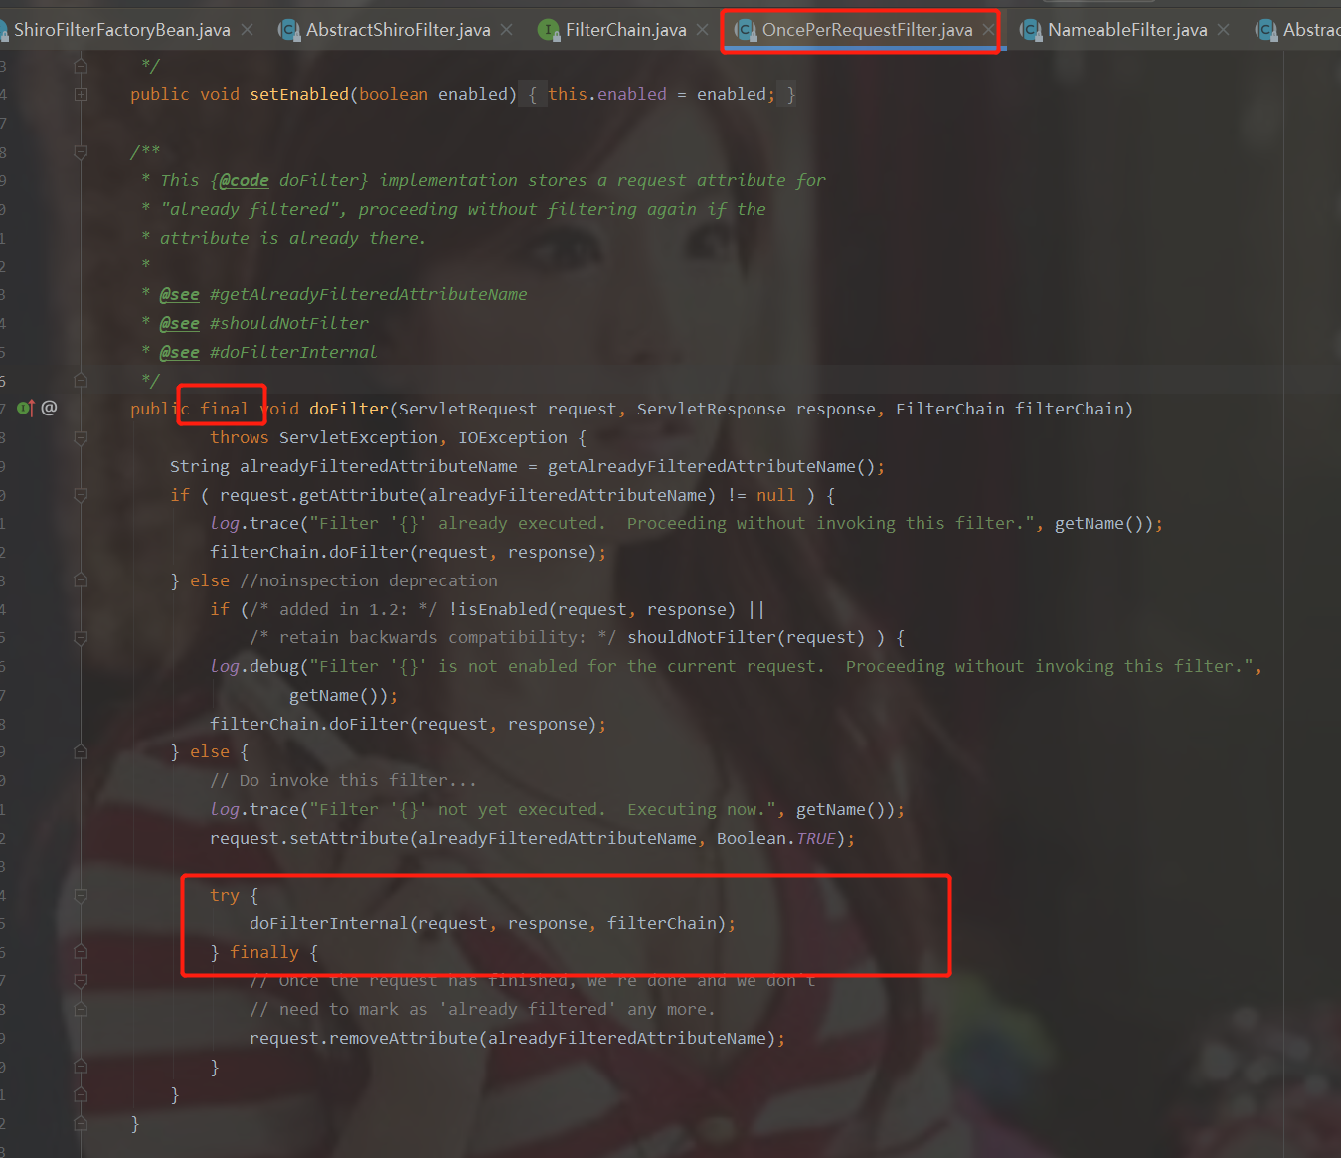Collapse the '} else {' block fold marker
Image resolution: width=1341 pixels, height=1158 pixels.
click(81, 752)
